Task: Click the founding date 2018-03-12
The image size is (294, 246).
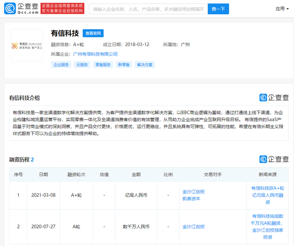Action: click(137, 45)
